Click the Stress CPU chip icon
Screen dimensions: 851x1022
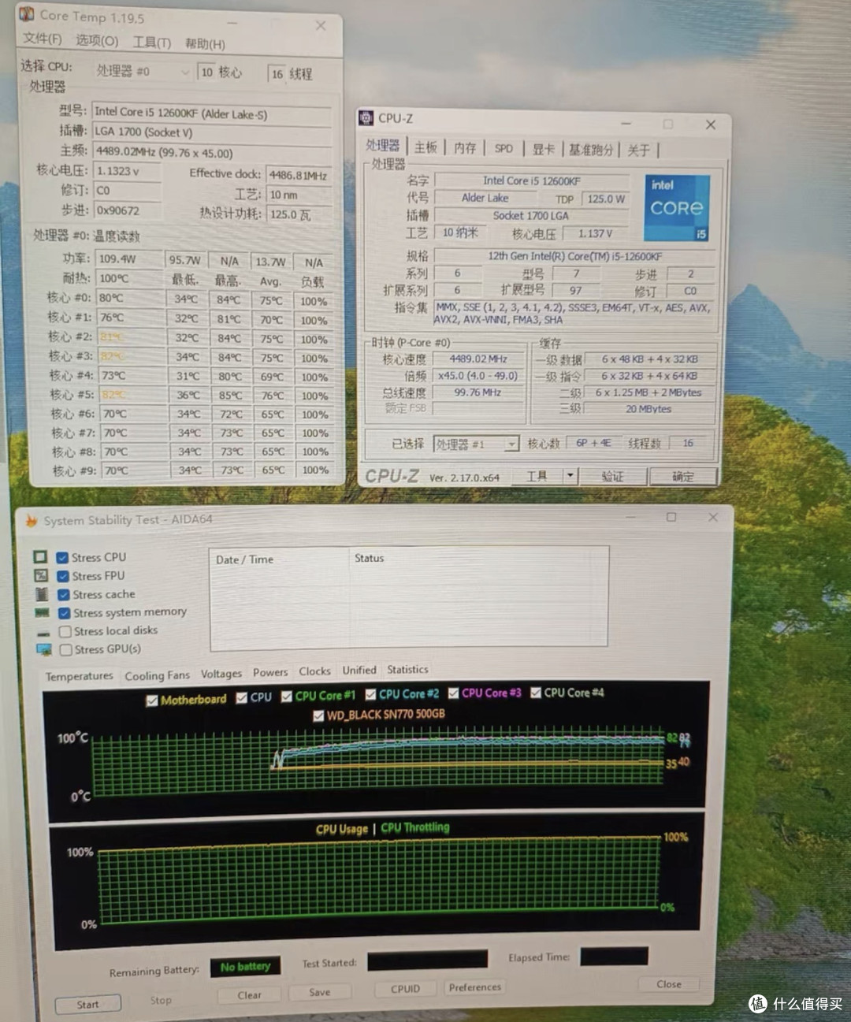pyautogui.click(x=40, y=556)
